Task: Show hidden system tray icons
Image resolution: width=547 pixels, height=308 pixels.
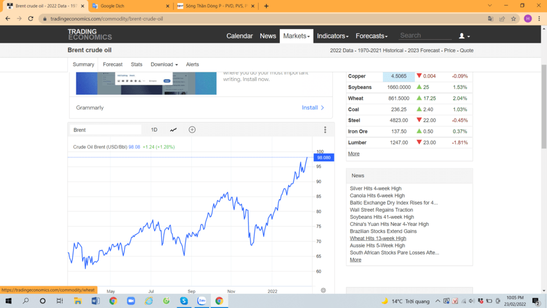Action: tap(438, 301)
